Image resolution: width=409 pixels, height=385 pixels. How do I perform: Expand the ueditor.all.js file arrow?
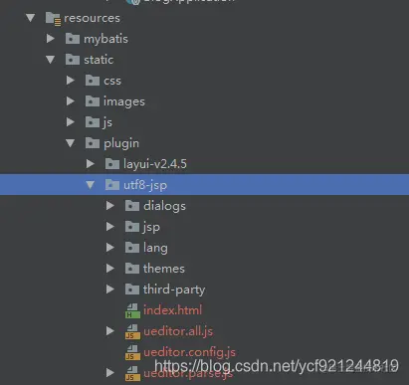pos(110,331)
